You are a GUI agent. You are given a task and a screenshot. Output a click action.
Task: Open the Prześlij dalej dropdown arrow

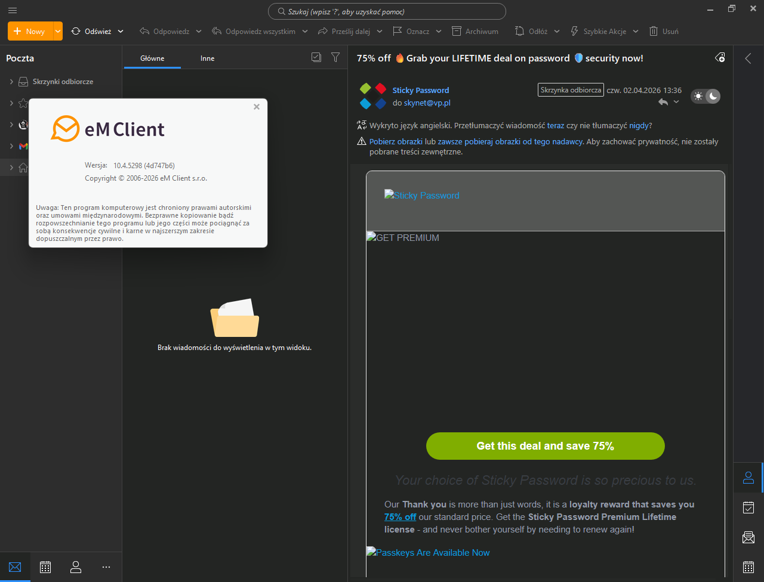click(x=380, y=31)
